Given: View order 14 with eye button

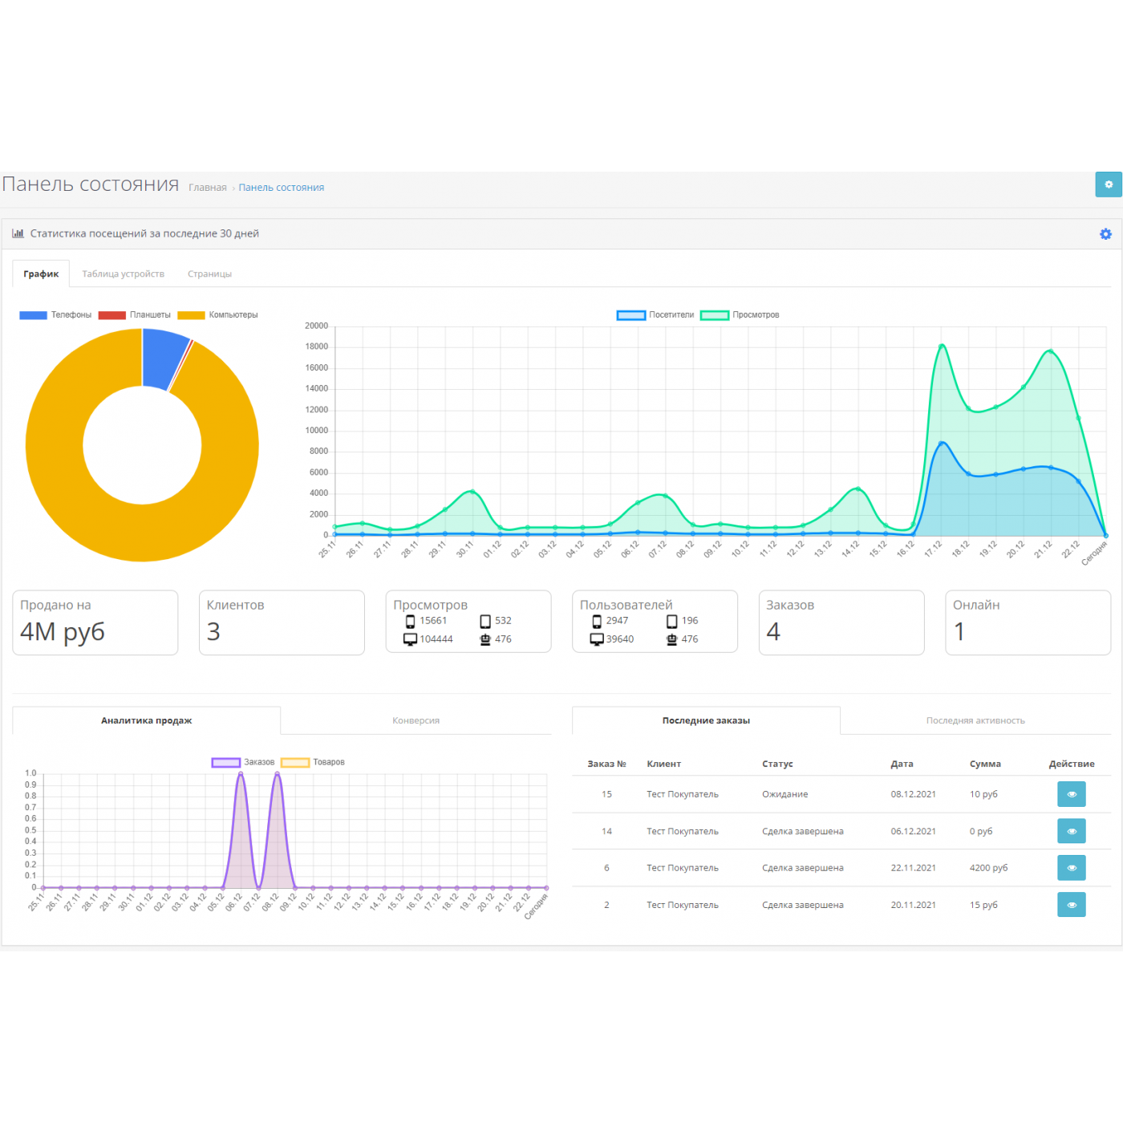Looking at the screenshot, I should pyautogui.click(x=1071, y=831).
